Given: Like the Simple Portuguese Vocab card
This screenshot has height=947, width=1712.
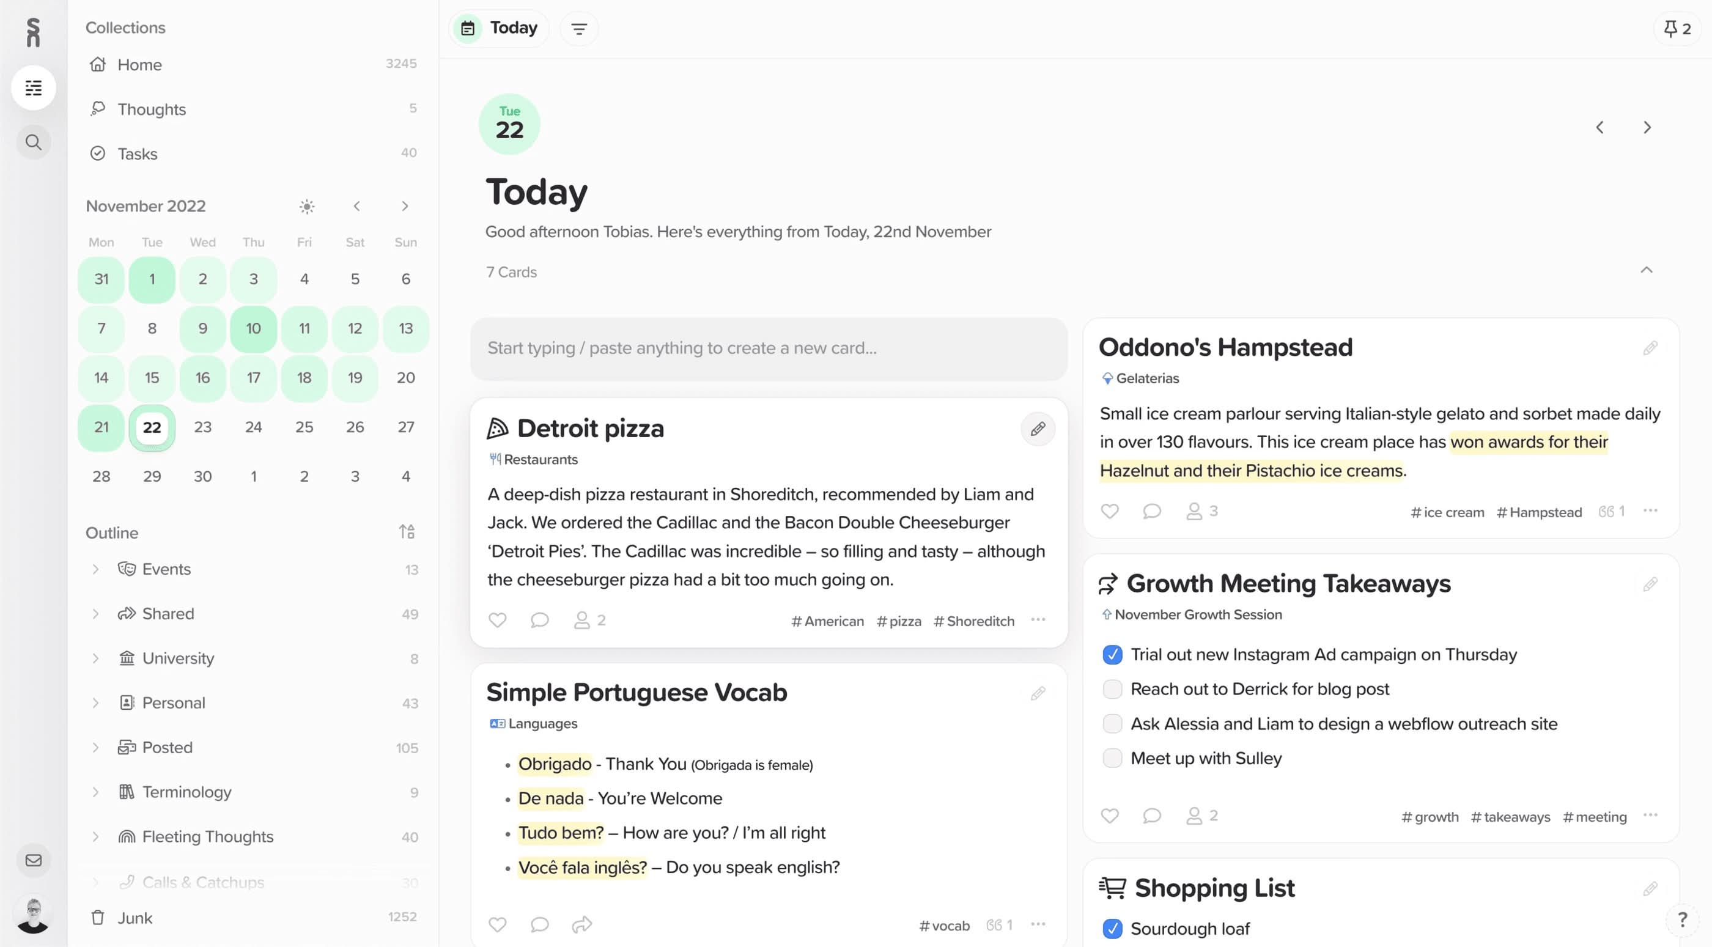Looking at the screenshot, I should click(x=497, y=924).
